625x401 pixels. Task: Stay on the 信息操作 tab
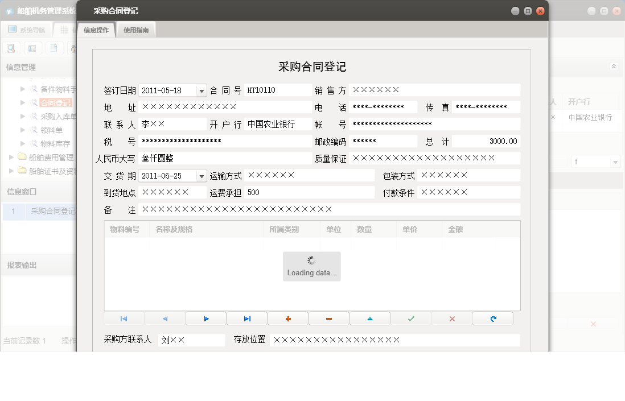click(96, 30)
